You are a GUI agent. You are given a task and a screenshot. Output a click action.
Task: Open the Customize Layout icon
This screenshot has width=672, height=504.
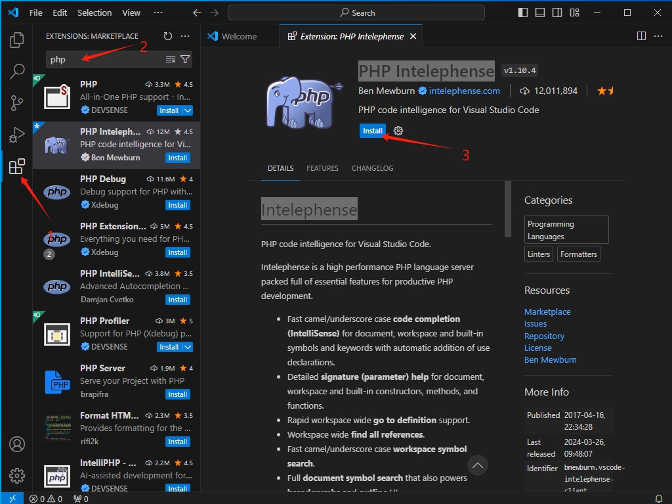[x=574, y=12]
